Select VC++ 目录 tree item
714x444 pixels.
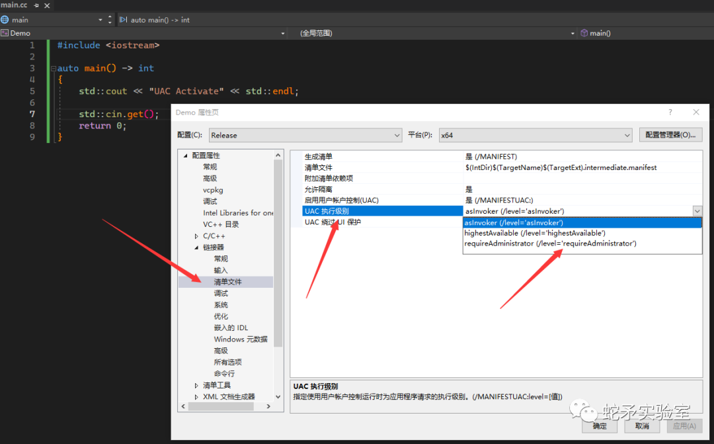221,224
